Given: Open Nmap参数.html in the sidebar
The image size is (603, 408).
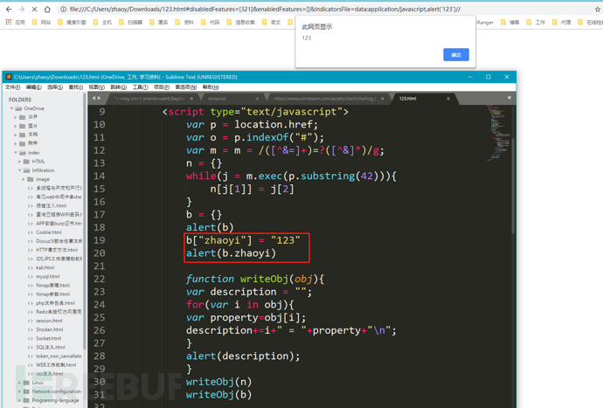Looking at the screenshot, I should click(x=52, y=294).
